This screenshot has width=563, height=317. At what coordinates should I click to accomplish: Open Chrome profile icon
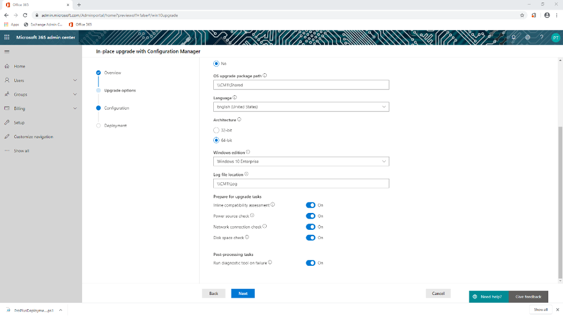(x=547, y=16)
